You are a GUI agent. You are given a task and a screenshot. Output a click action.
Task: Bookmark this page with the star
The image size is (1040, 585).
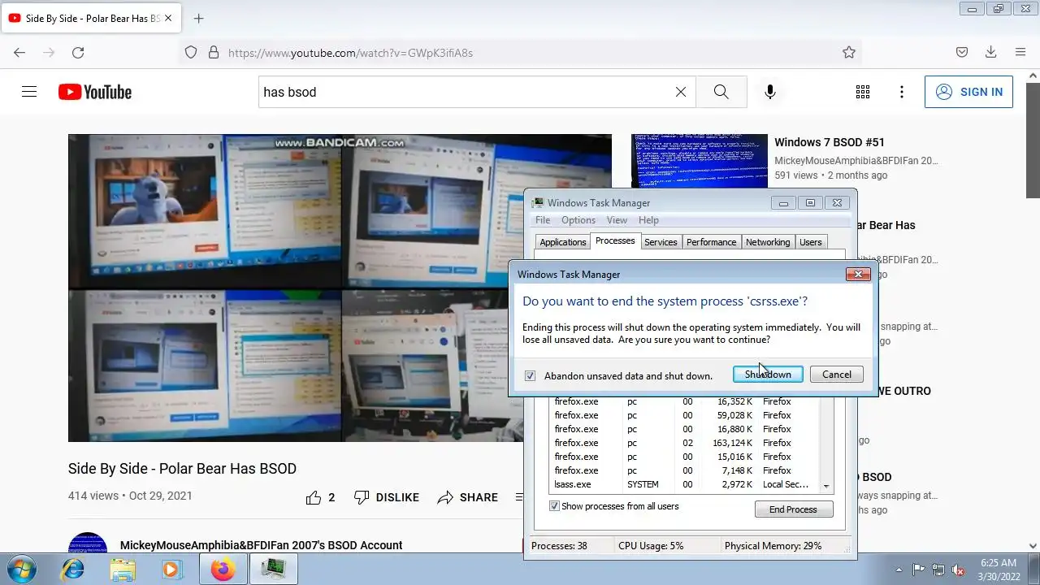click(x=849, y=52)
